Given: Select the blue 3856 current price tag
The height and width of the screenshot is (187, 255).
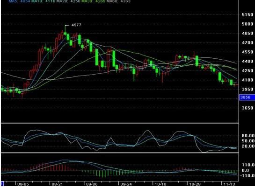Looking at the screenshot, I should [247, 97].
